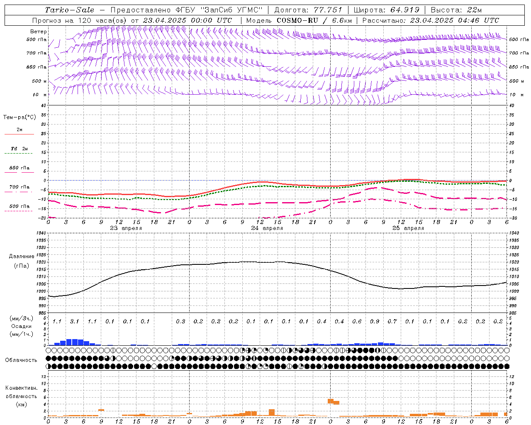Screen dimensions: 531x425
Task: Click the Тем-ра(°C) panel label
Action: pos(19,117)
